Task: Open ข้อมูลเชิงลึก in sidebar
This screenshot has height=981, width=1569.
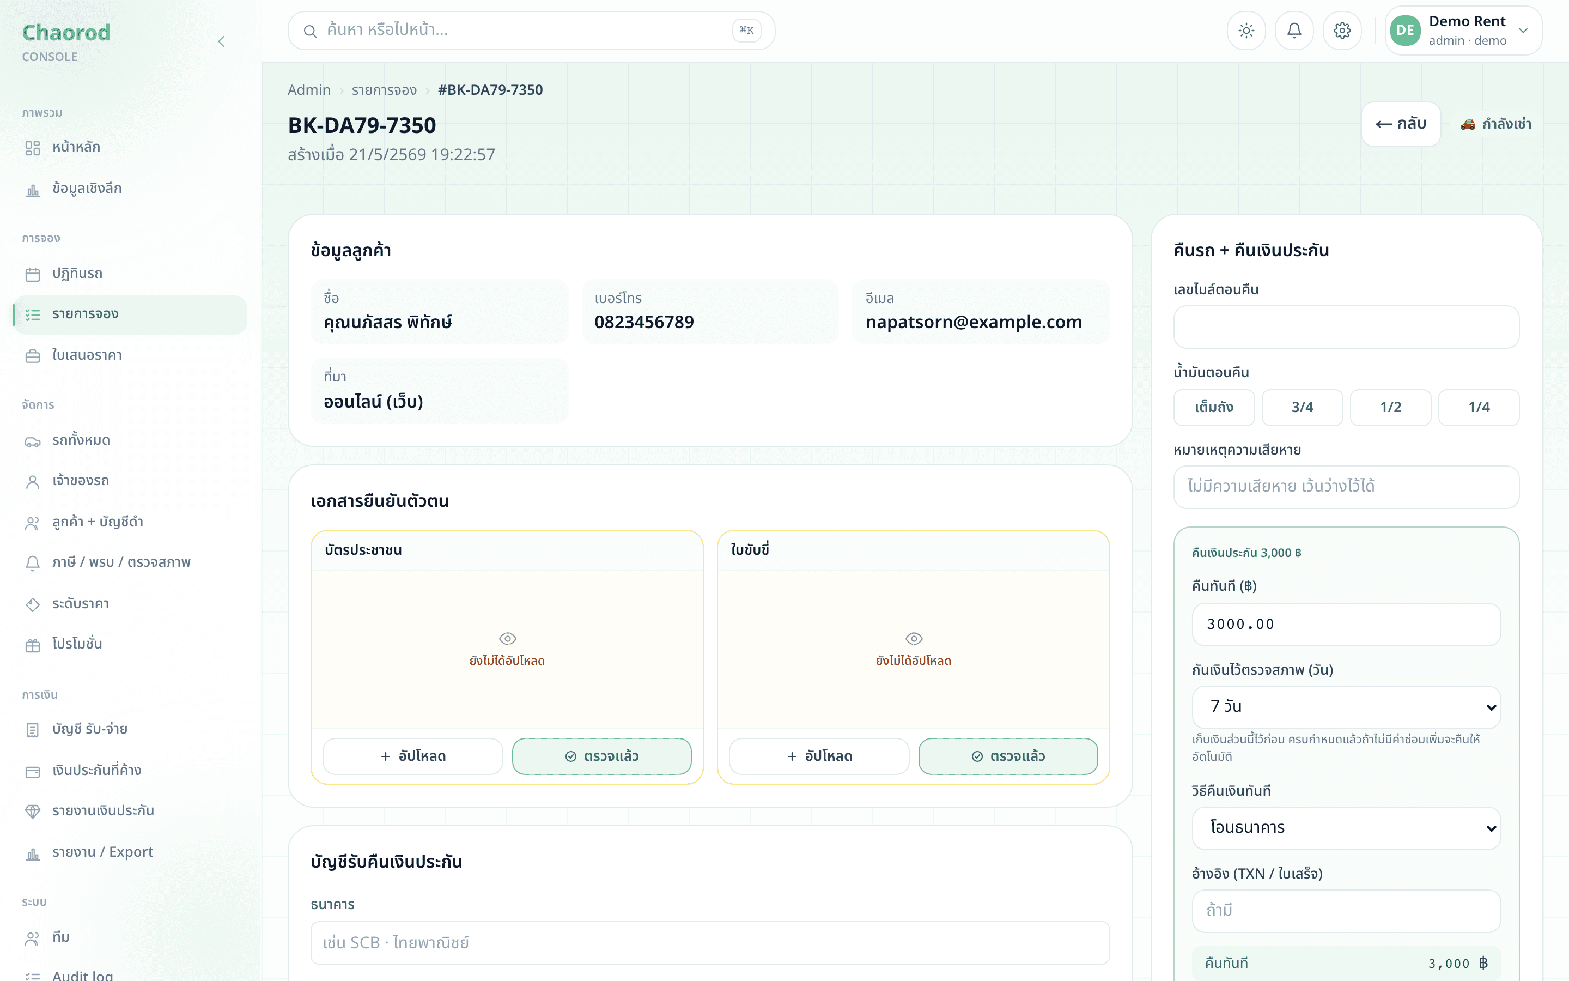Action: [x=130, y=190]
